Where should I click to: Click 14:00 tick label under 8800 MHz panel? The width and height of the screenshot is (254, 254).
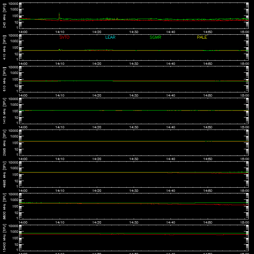click(23, 223)
